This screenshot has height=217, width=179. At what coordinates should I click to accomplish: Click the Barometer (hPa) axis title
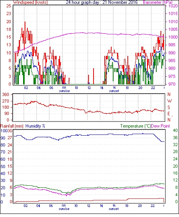pyautogui.click(x=158, y=2)
